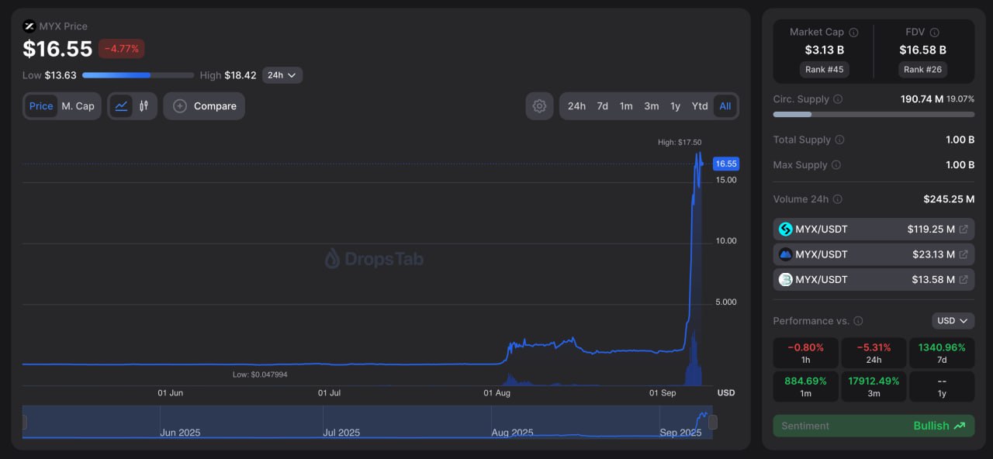Click the 1y performance cell
993x459 pixels.
coord(942,386)
